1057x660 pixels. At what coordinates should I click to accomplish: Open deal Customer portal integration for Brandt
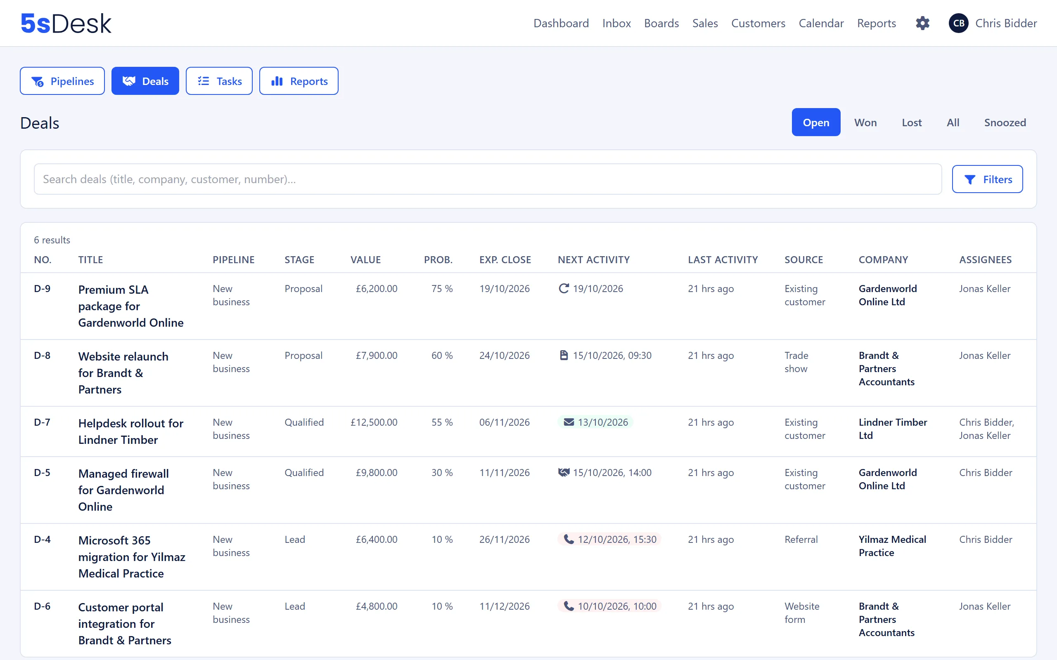(x=124, y=623)
